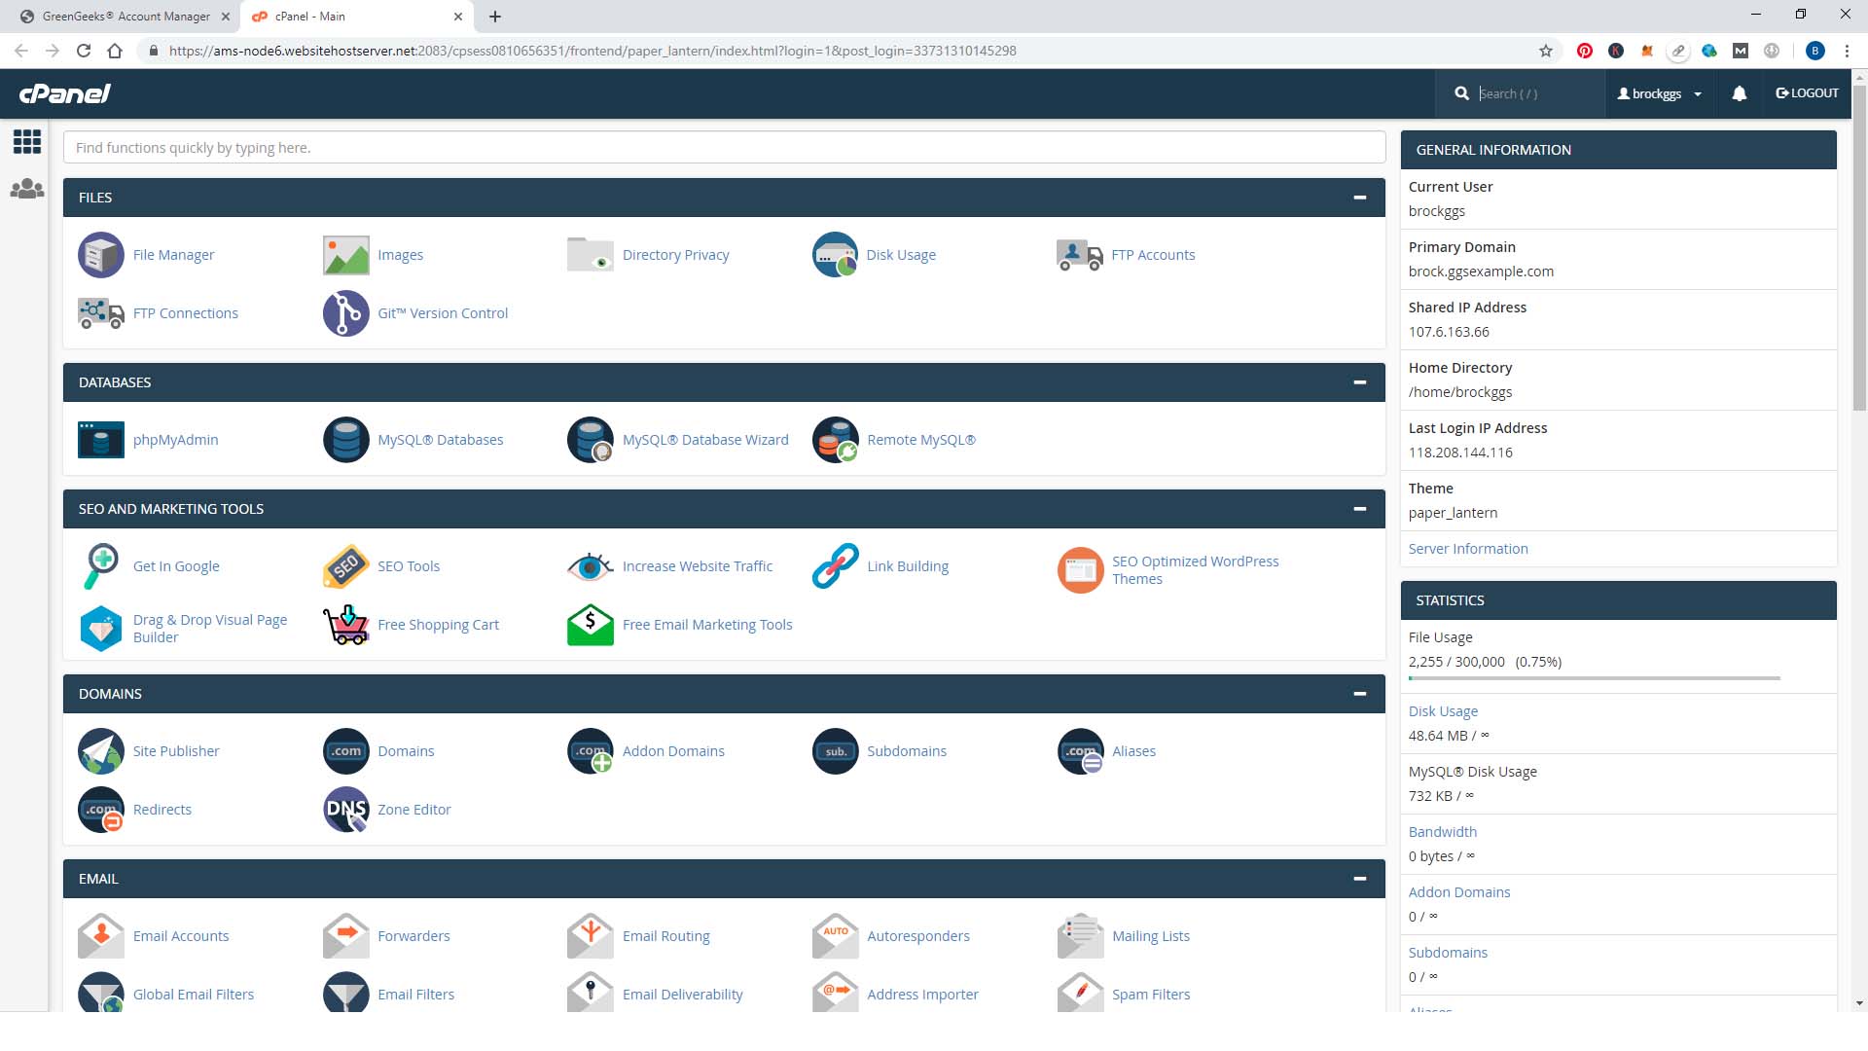
Task: Click the Find functions quickly field
Action: point(724,148)
